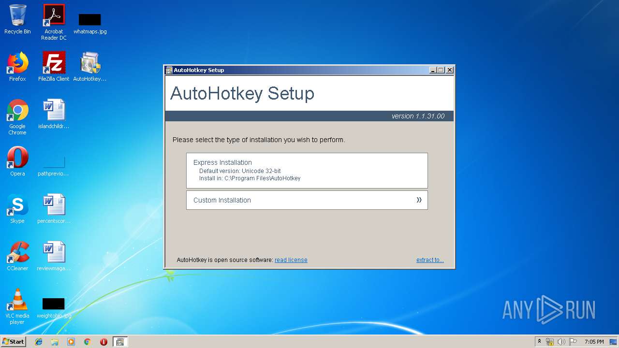This screenshot has width=619, height=348.
Task: Expand the Custom Installation chevron arrow
Action: point(419,200)
